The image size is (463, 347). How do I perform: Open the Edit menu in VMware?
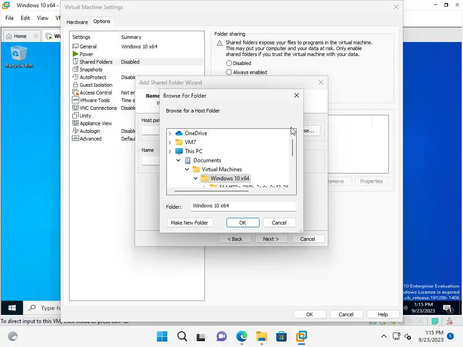[x=25, y=18]
